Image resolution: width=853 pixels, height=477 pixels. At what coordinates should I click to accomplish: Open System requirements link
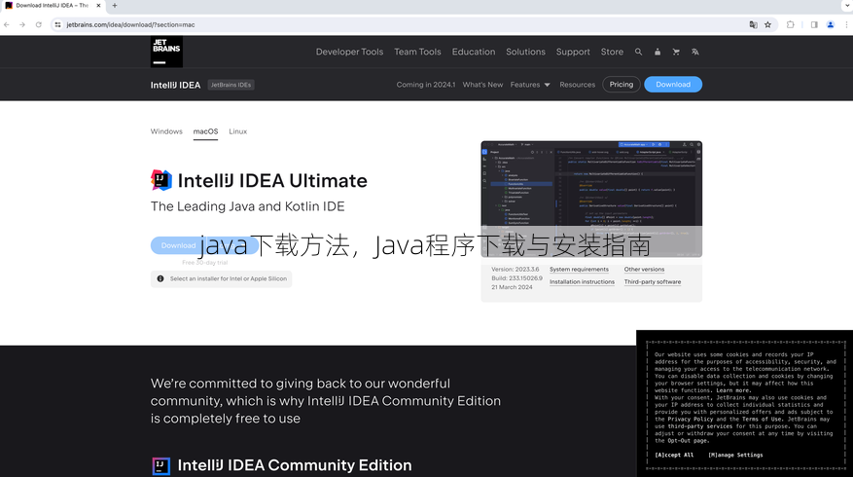coord(579,270)
